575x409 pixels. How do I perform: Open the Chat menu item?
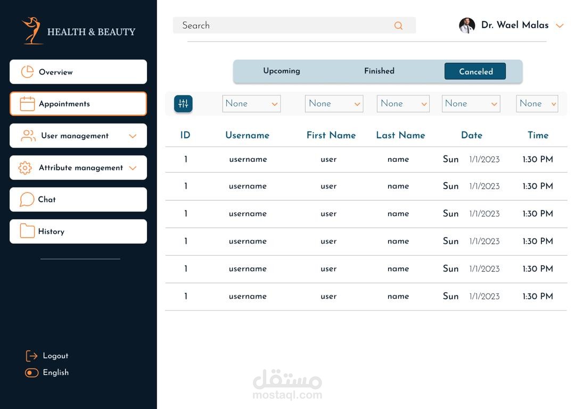(78, 200)
